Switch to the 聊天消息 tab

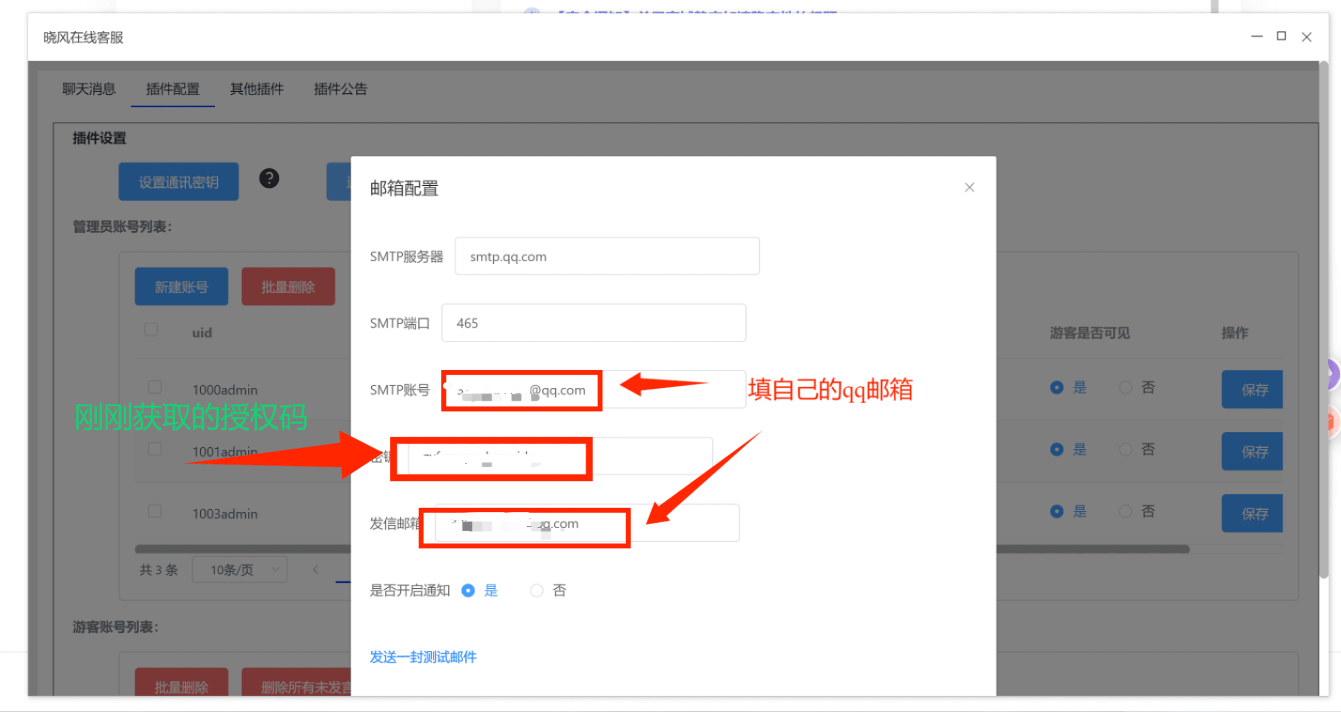tap(89, 89)
